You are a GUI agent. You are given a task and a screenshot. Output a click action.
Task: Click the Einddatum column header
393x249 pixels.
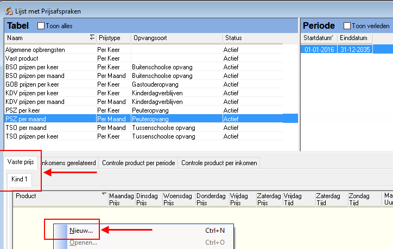[x=354, y=38]
